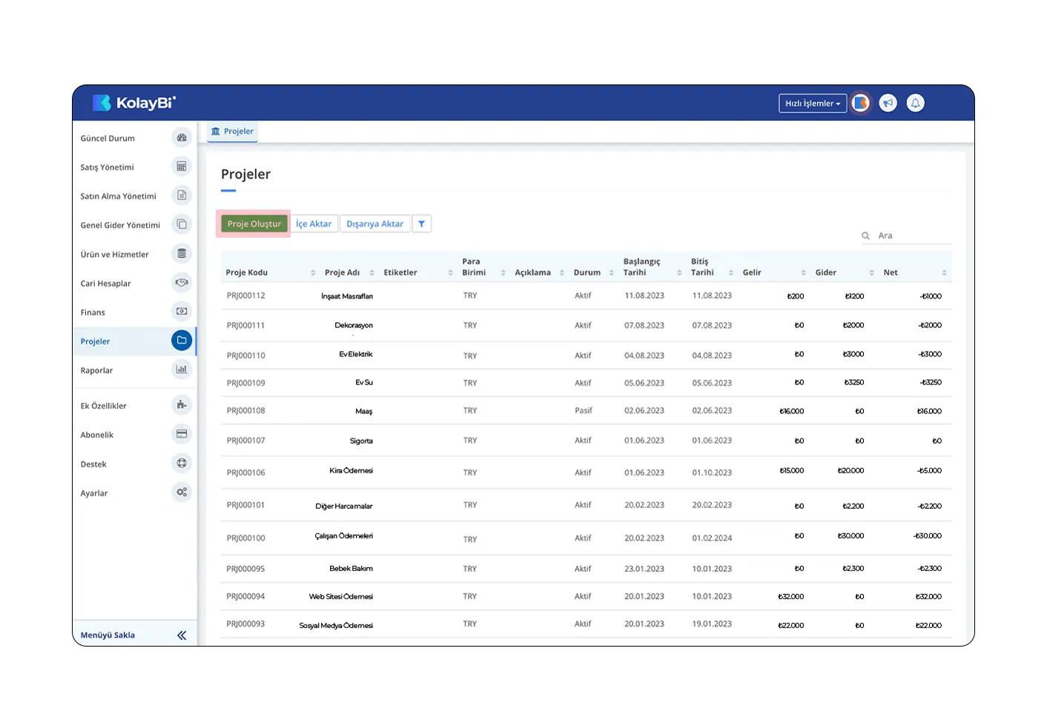Viewport: 1047px width, 711px height.
Task: Open project code PRJ000112
Action: click(245, 296)
